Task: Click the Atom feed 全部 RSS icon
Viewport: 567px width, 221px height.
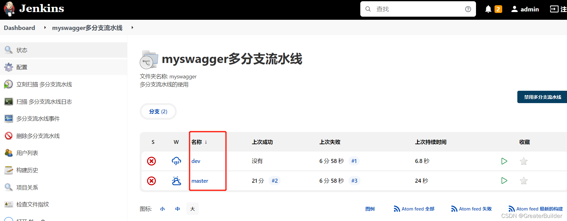Action: 397,209
